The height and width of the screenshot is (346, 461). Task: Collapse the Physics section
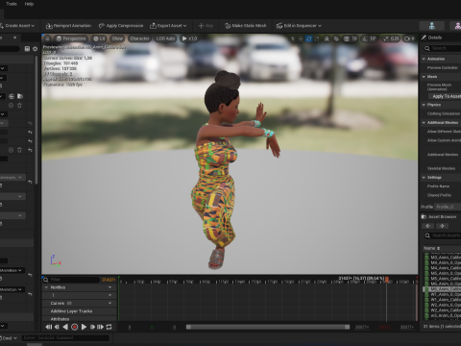[x=424, y=105]
